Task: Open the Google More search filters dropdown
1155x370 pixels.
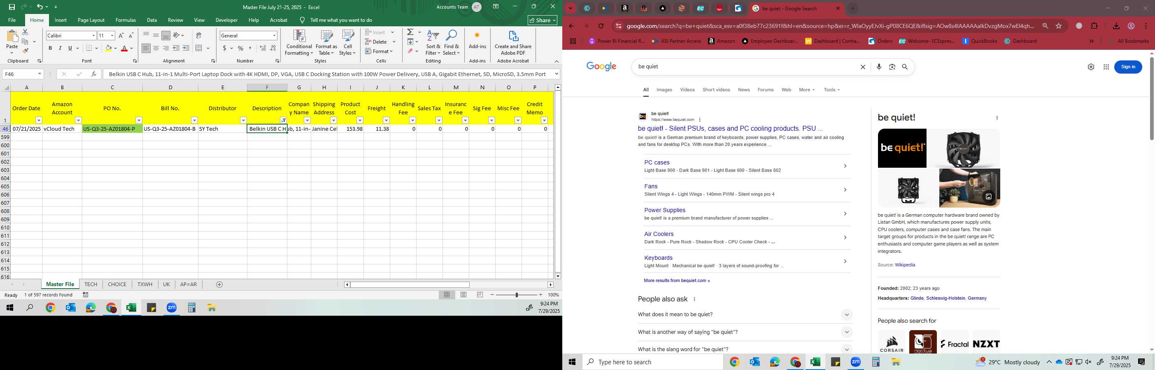Action: tap(807, 90)
